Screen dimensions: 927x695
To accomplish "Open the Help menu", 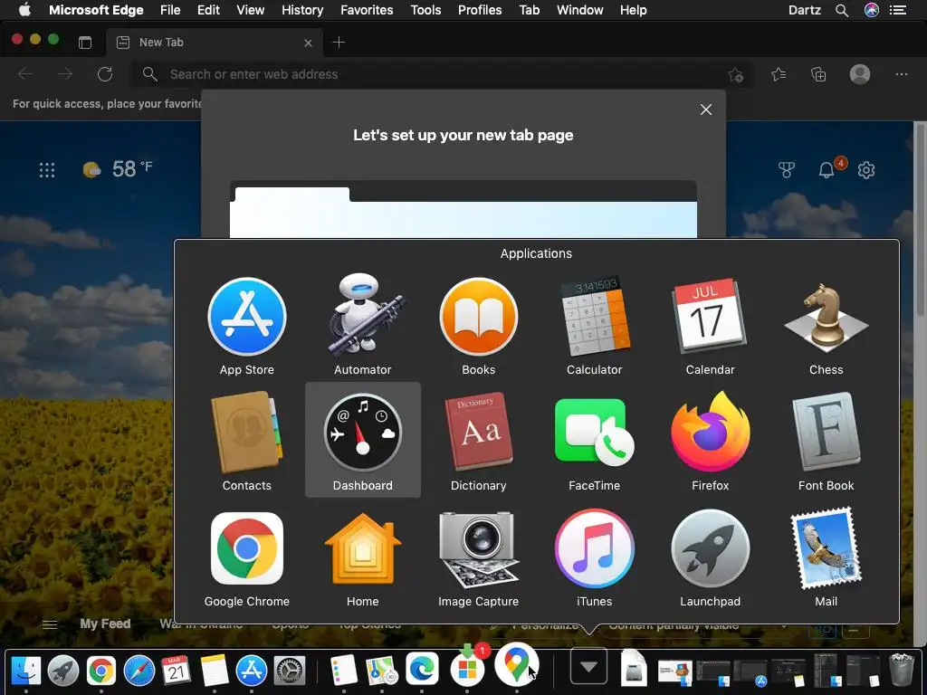I will pyautogui.click(x=633, y=10).
